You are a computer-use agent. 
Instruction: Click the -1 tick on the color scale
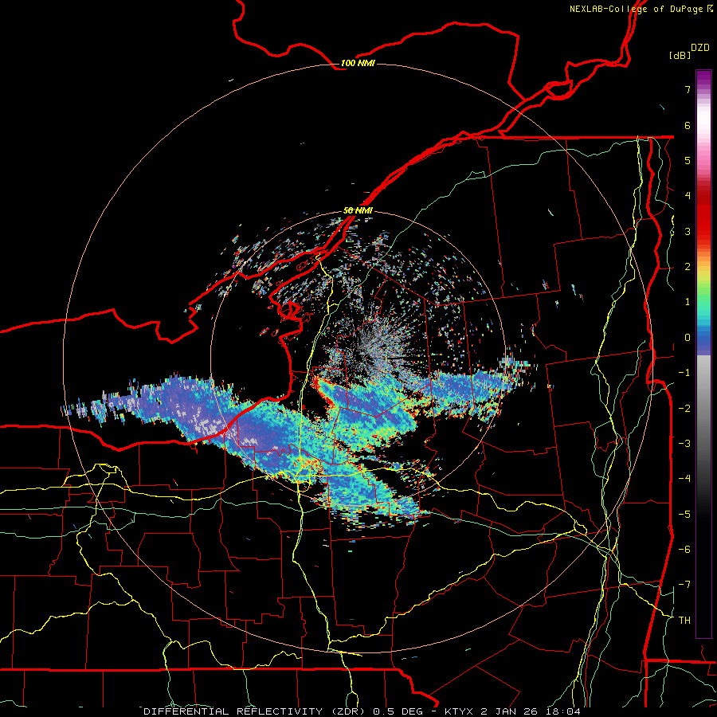click(x=684, y=373)
